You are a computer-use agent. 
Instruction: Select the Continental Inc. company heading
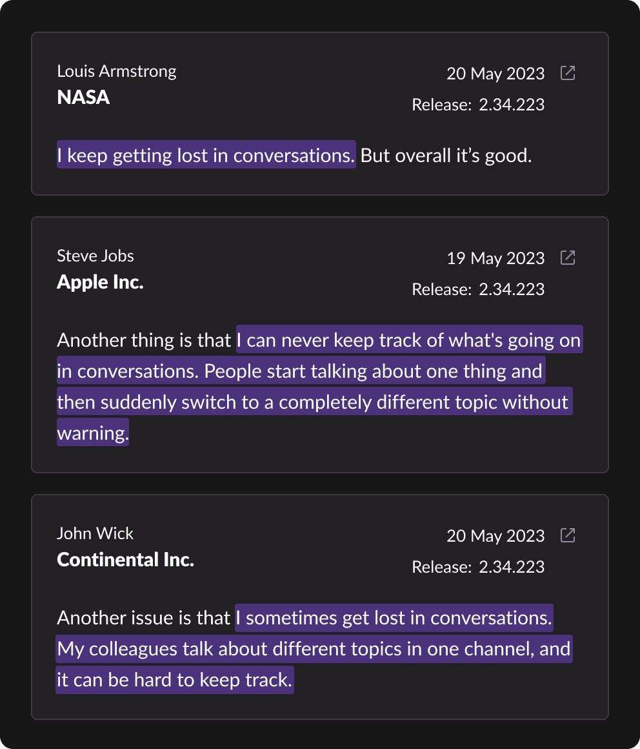(x=125, y=560)
